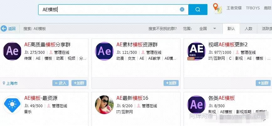Open AE模板-最资源 group avatar
Viewport: 272px width, 126px height.
click(12, 105)
